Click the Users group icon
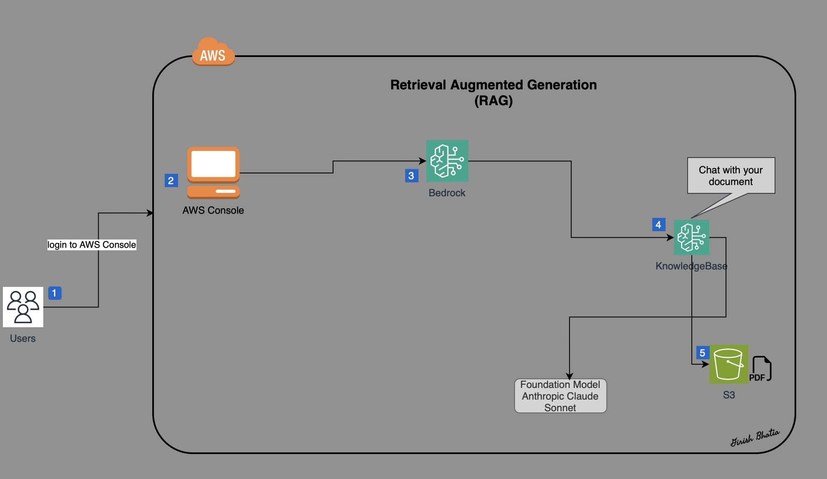This screenshot has width=827, height=479. 23,307
